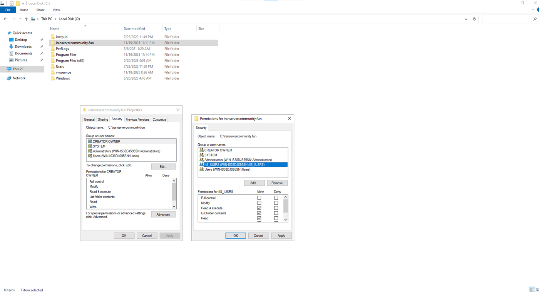Enable Full control Allow checkbox
Viewport: 539px width, 292px height.
click(x=259, y=198)
